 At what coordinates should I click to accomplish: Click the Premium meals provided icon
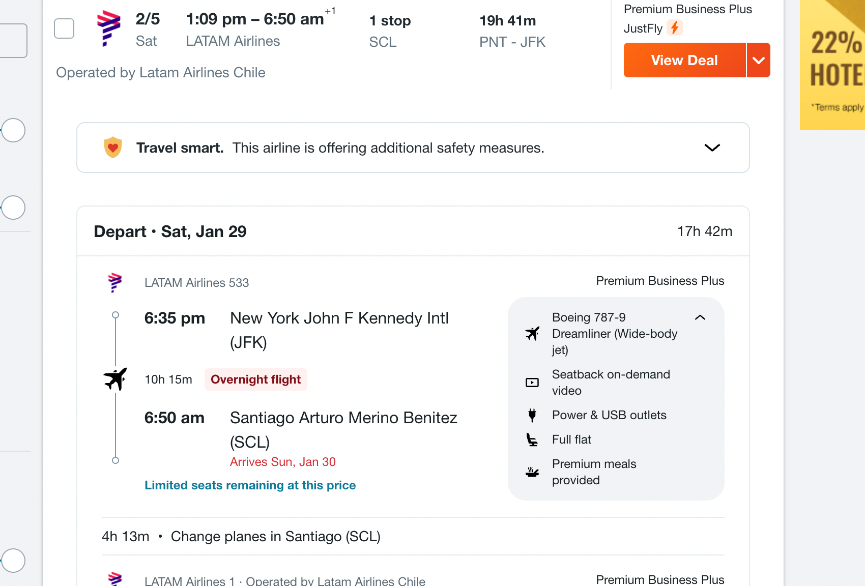(532, 472)
